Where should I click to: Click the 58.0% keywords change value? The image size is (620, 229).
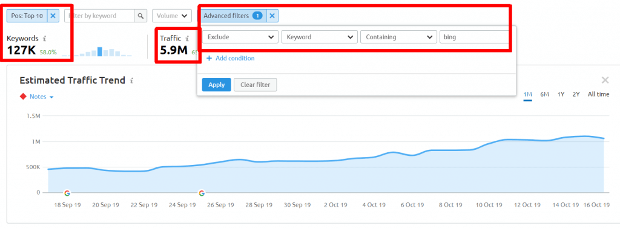coord(48,52)
